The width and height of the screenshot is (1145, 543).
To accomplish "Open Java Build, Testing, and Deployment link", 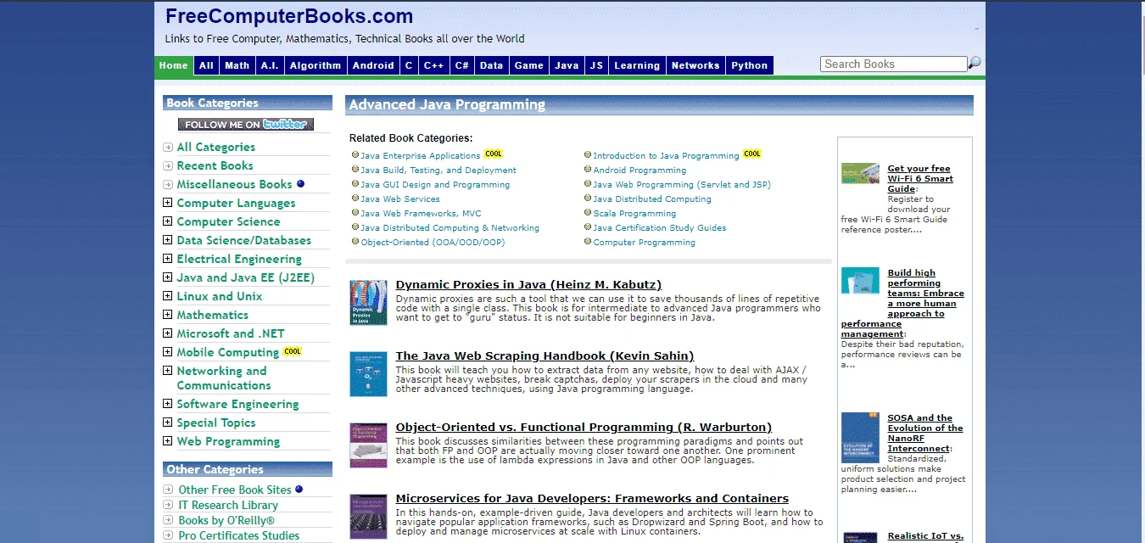I will point(438,171).
